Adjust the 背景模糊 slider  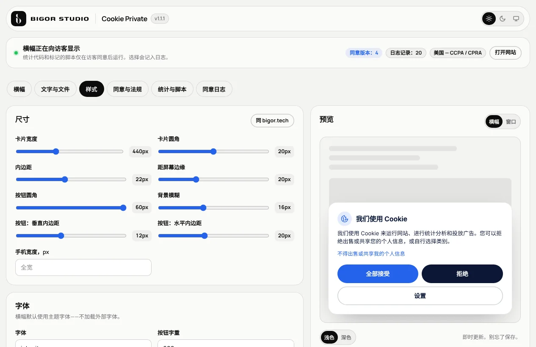(213, 208)
